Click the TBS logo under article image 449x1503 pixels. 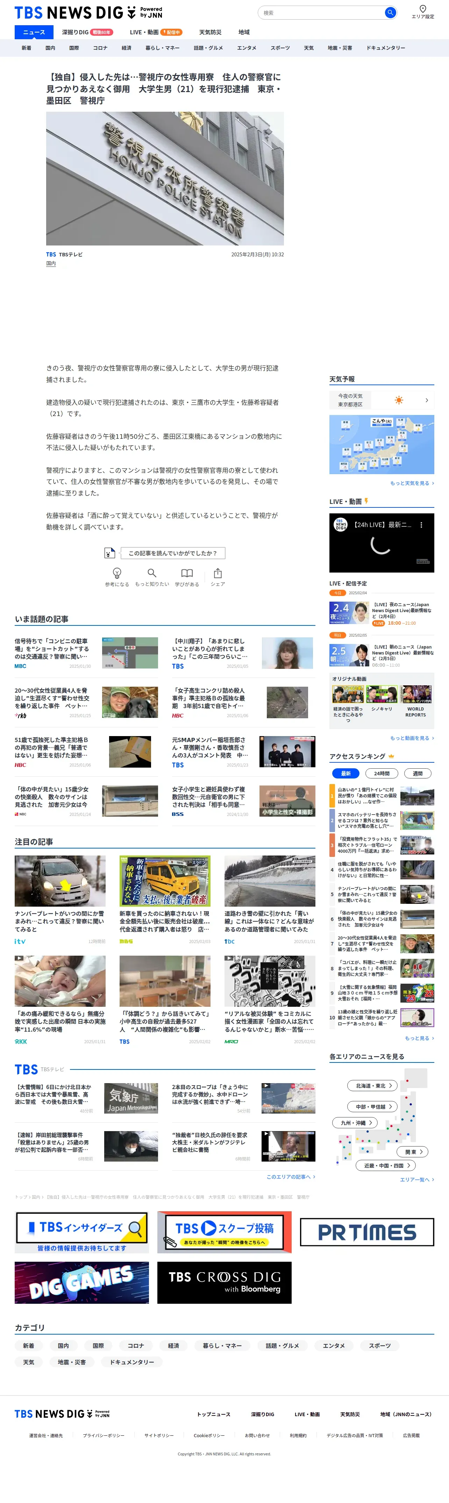(x=51, y=254)
